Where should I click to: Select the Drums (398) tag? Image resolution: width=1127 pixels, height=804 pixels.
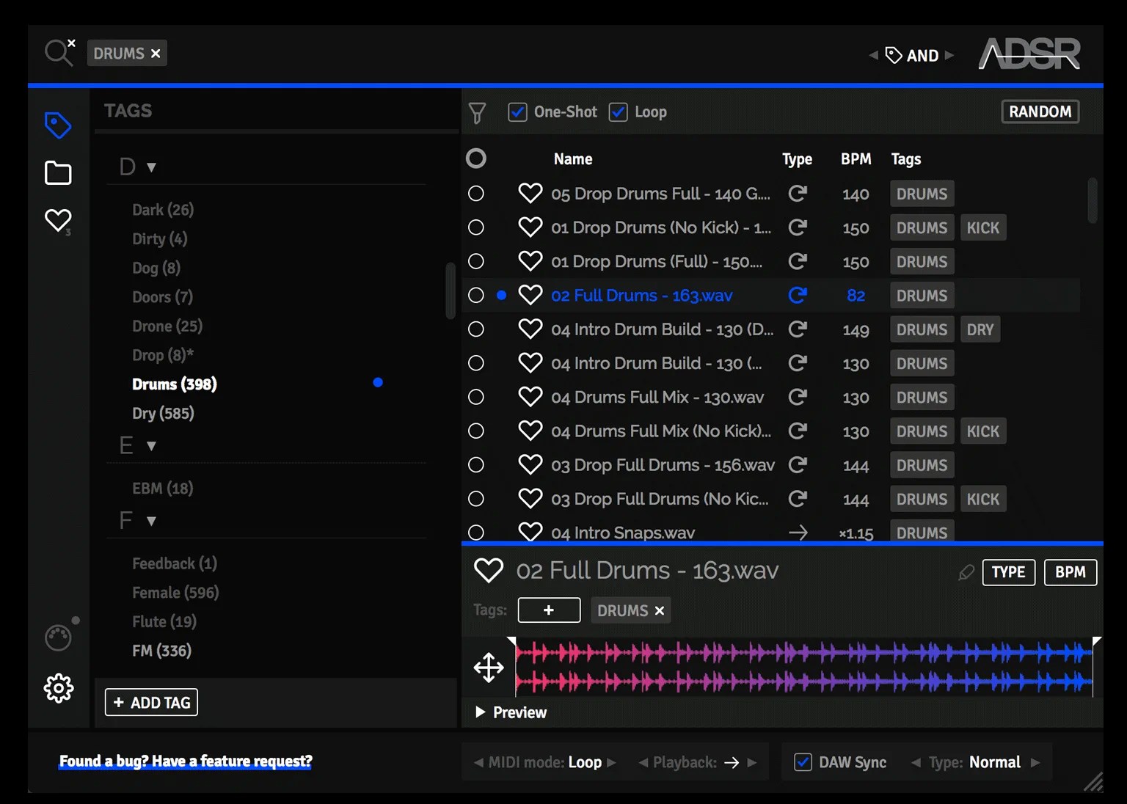pyautogui.click(x=175, y=384)
